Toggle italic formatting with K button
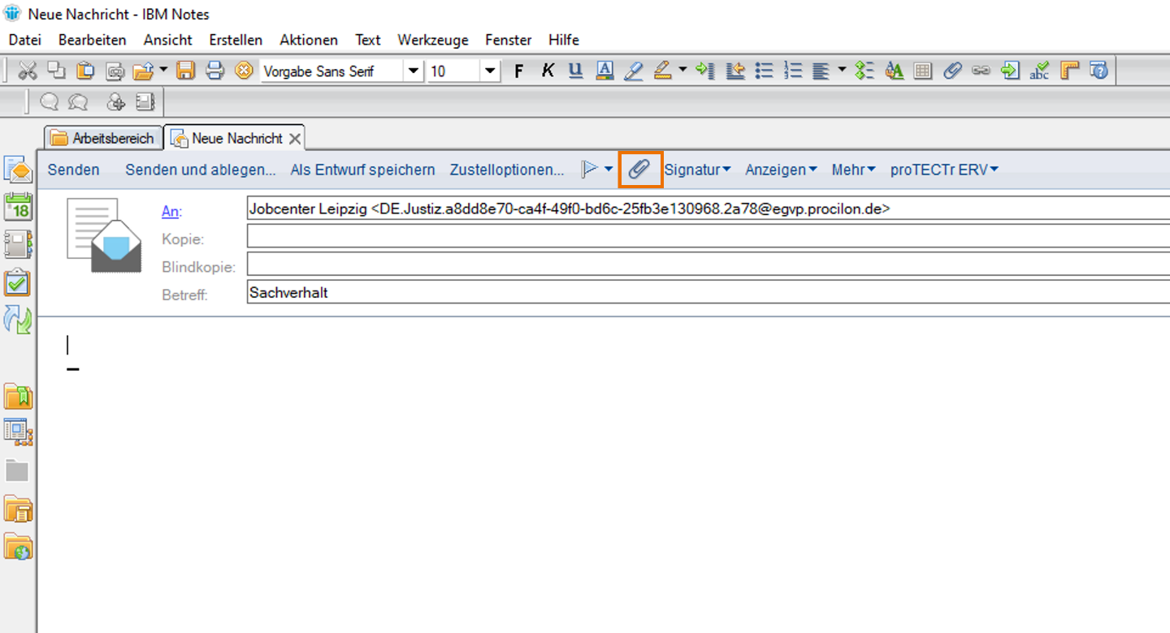Image resolution: width=1170 pixels, height=633 pixels. (548, 71)
